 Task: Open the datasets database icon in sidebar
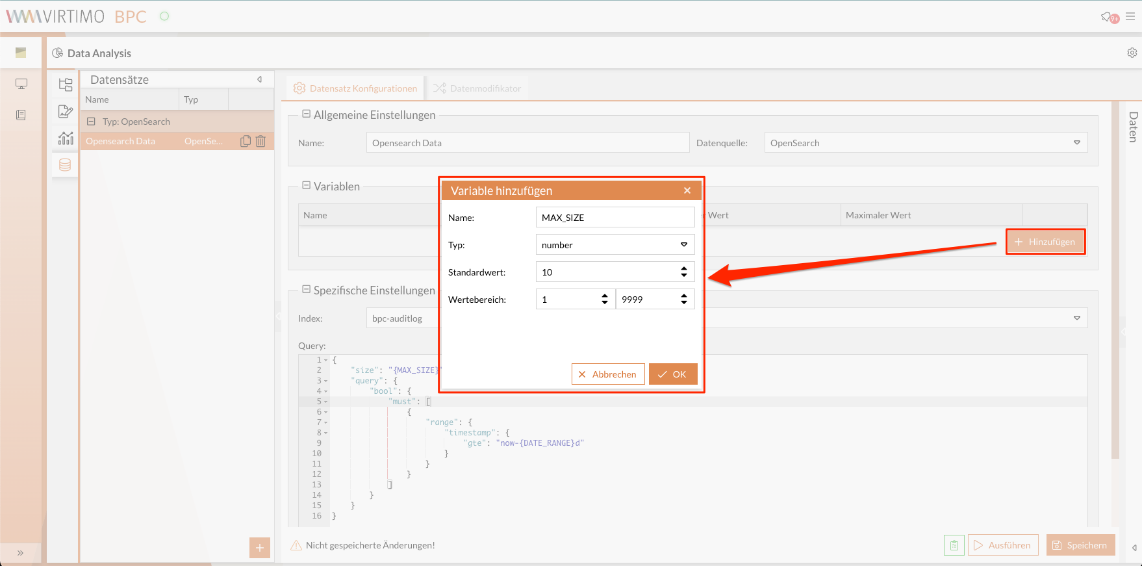pos(65,165)
